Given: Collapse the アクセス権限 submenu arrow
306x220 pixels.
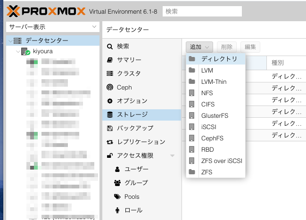Looking at the screenshot, I should click(172, 155).
